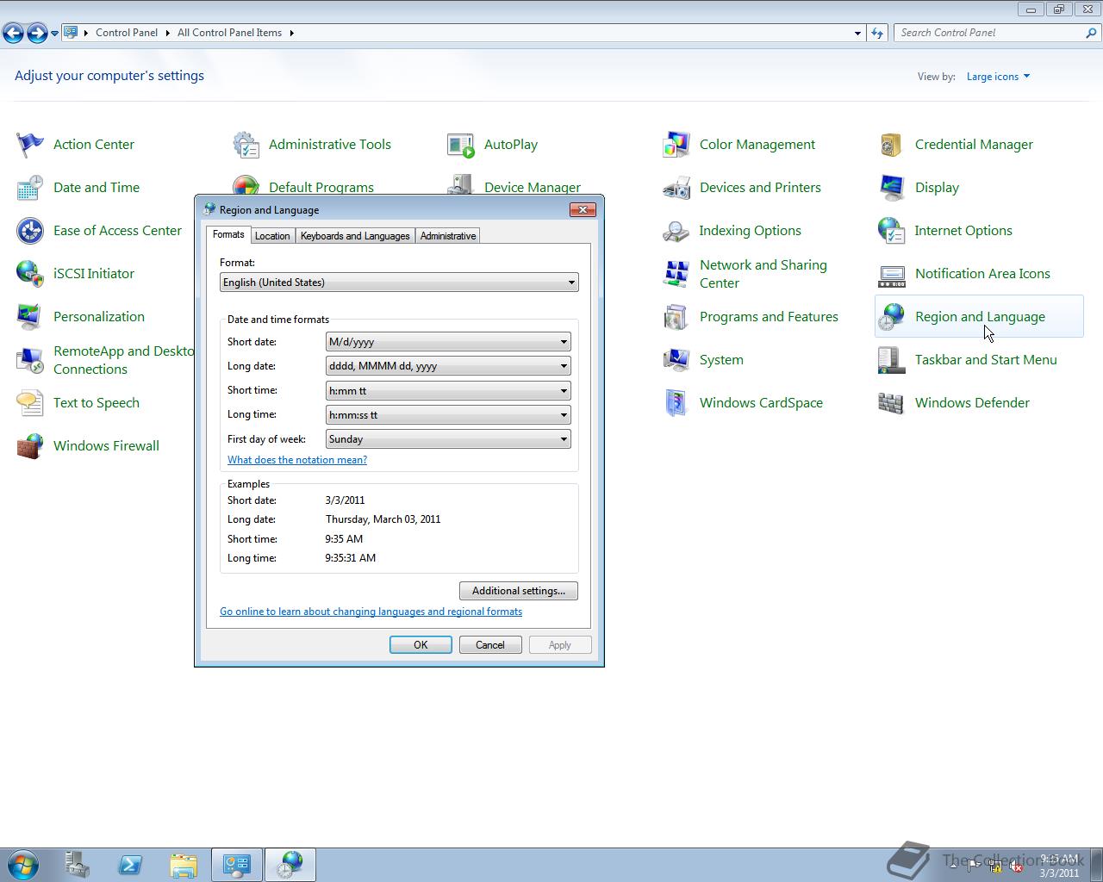The height and width of the screenshot is (882, 1103).
Task: Click the Default Programs label
Action: click(x=321, y=188)
